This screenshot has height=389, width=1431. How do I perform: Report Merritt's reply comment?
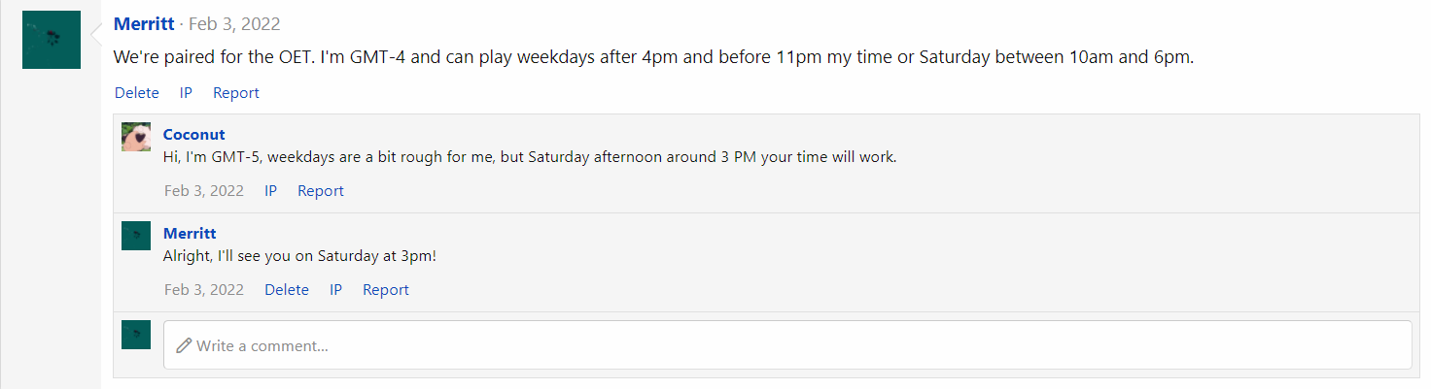click(x=386, y=290)
